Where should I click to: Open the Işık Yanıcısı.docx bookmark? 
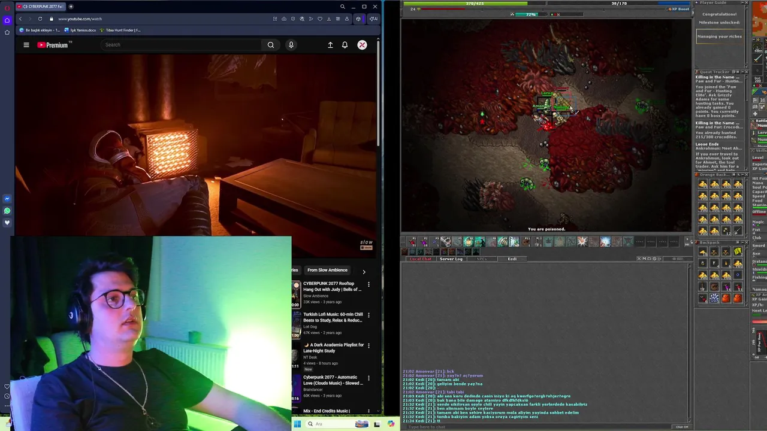[x=80, y=30]
